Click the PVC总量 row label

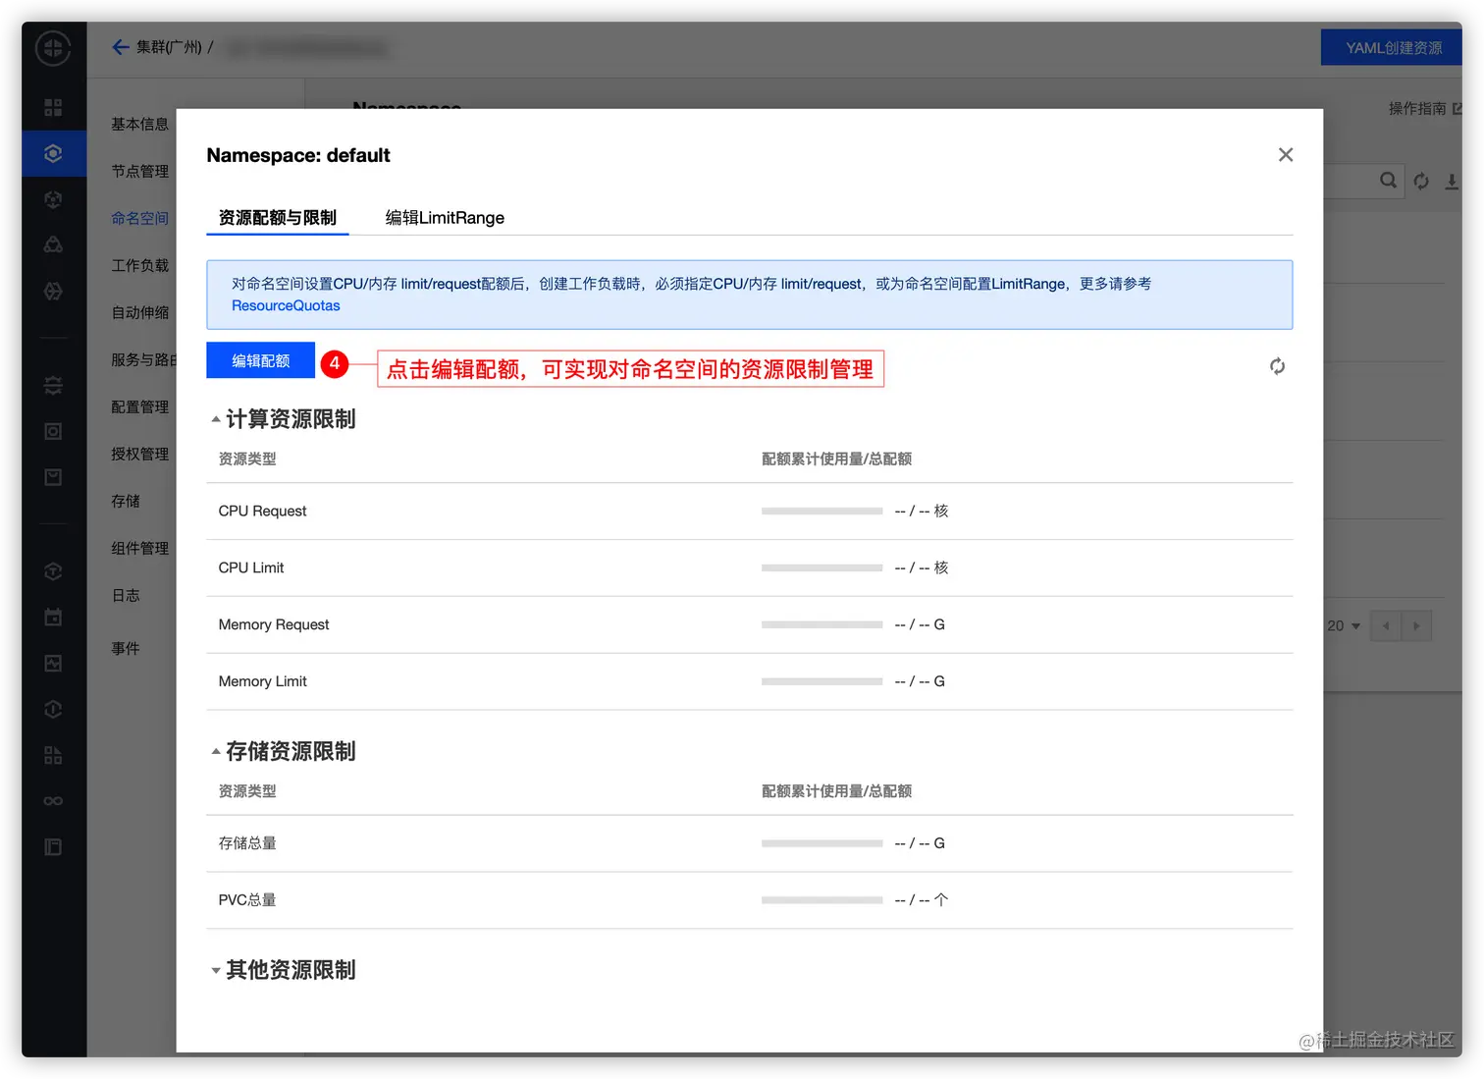(247, 900)
